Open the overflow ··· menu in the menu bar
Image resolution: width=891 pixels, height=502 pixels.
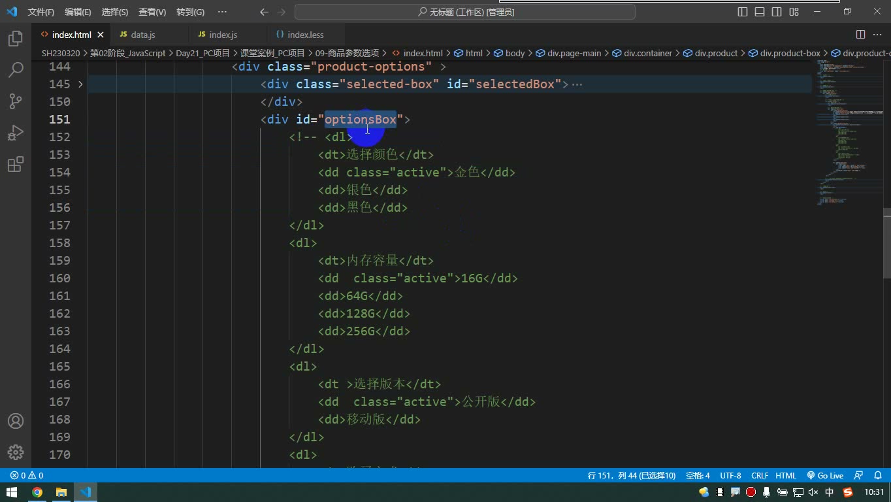(x=222, y=12)
